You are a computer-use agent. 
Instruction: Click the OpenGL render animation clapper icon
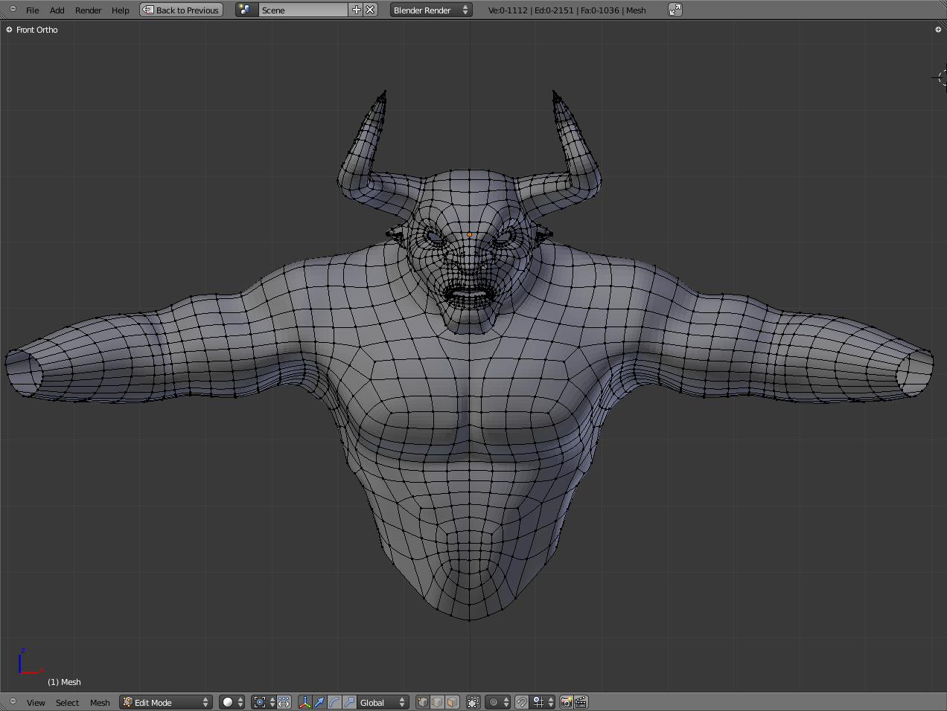click(581, 702)
